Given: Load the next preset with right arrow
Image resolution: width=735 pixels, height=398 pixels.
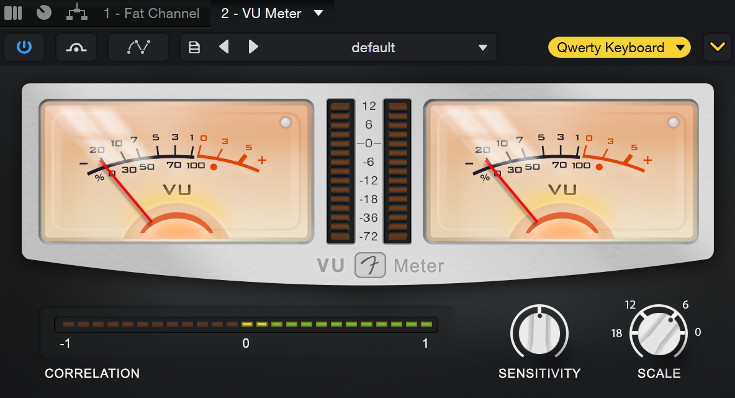Looking at the screenshot, I should coord(253,47).
